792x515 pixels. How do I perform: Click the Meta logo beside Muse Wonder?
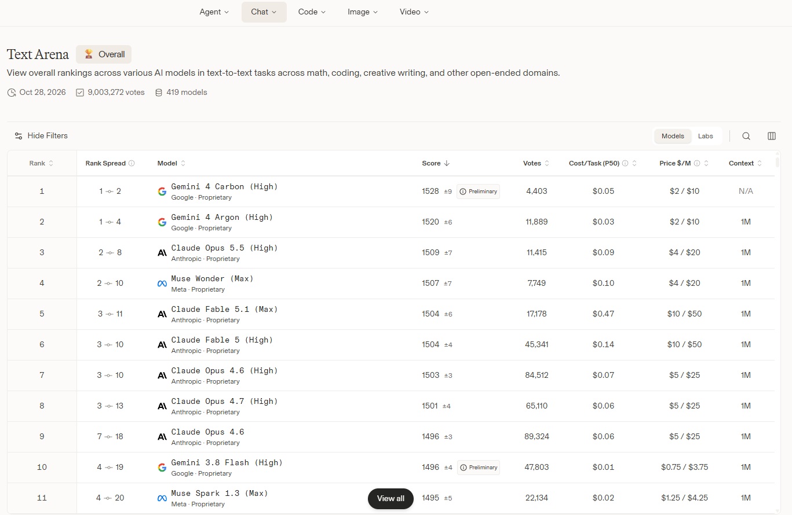(162, 284)
